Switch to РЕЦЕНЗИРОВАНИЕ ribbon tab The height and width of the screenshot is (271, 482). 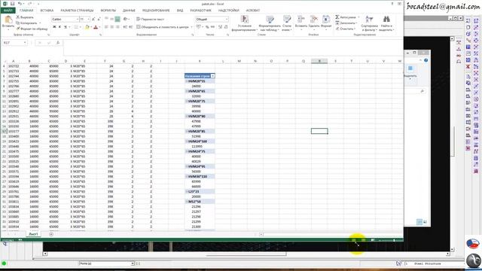tap(156, 11)
